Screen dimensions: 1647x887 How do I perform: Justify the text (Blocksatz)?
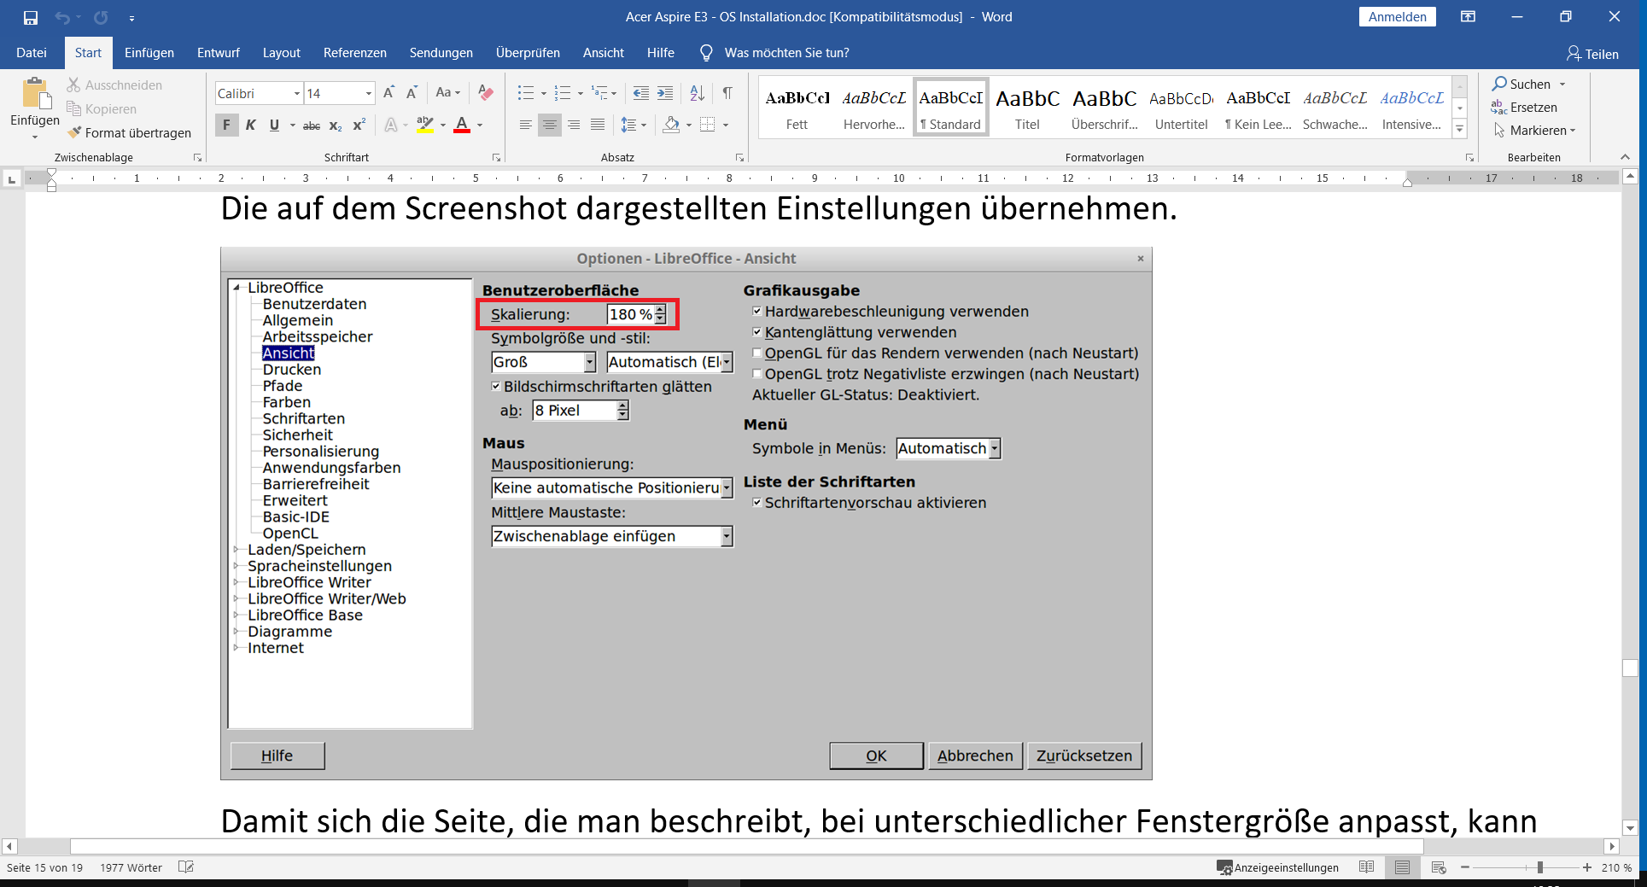pos(598,125)
